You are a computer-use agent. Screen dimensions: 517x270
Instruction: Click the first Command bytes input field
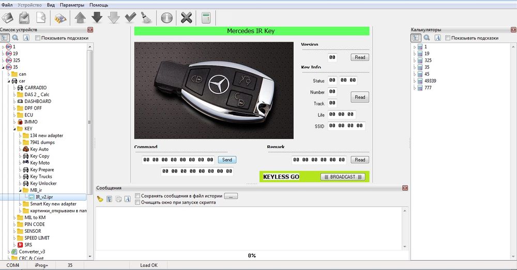(x=178, y=160)
